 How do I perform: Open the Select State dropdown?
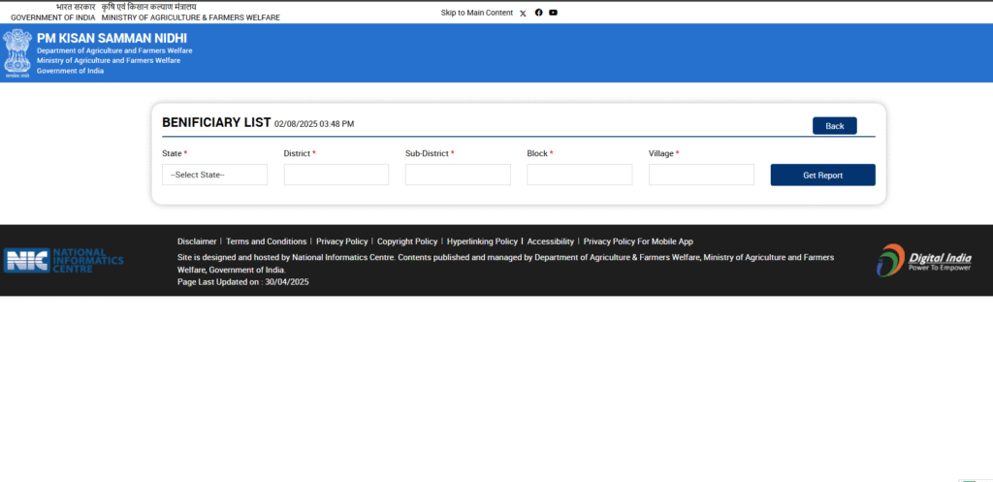[x=214, y=175]
